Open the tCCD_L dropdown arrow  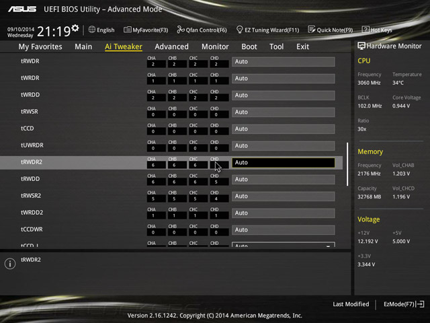[x=329, y=245]
